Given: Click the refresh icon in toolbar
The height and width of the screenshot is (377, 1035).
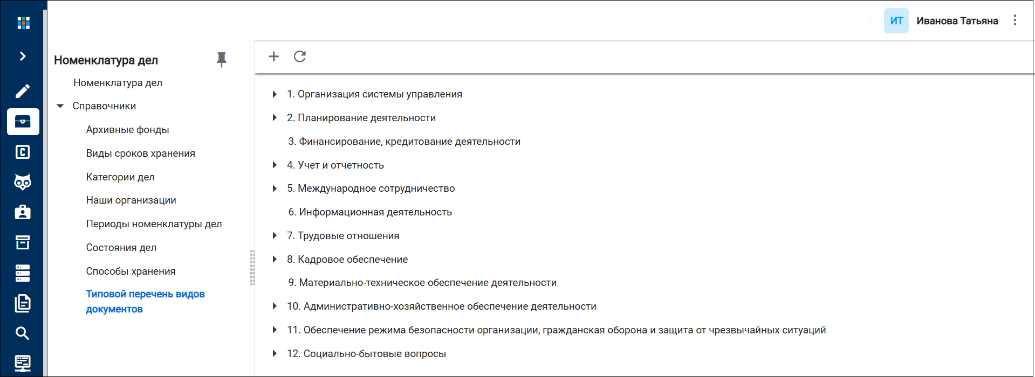Looking at the screenshot, I should point(300,57).
